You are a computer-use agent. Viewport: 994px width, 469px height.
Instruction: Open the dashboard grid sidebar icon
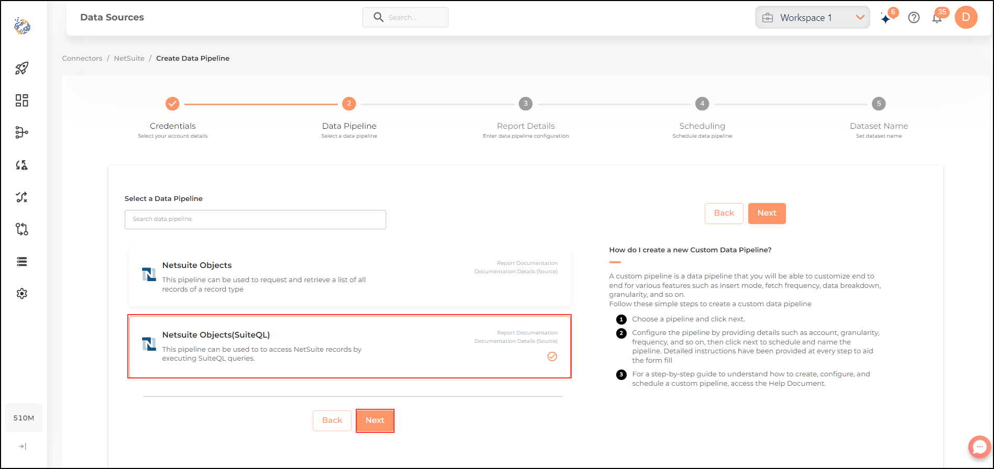[22, 100]
